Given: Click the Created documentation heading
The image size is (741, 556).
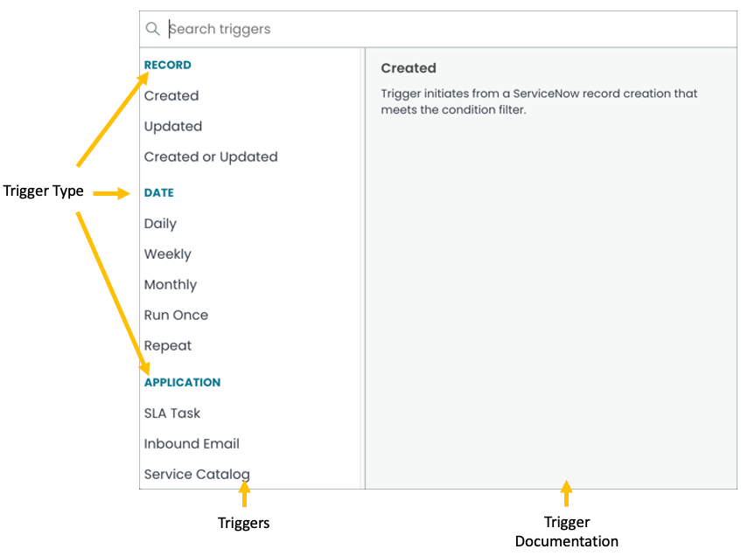Looking at the screenshot, I should pyautogui.click(x=409, y=68).
